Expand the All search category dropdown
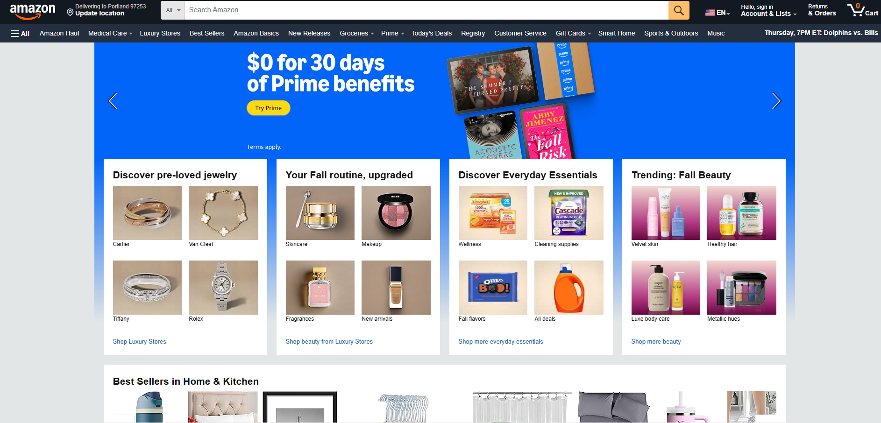The width and height of the screenshot is (881, 423). 173,10
